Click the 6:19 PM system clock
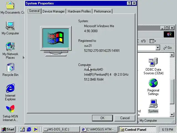The image size is (177, 133). (168, 129)
